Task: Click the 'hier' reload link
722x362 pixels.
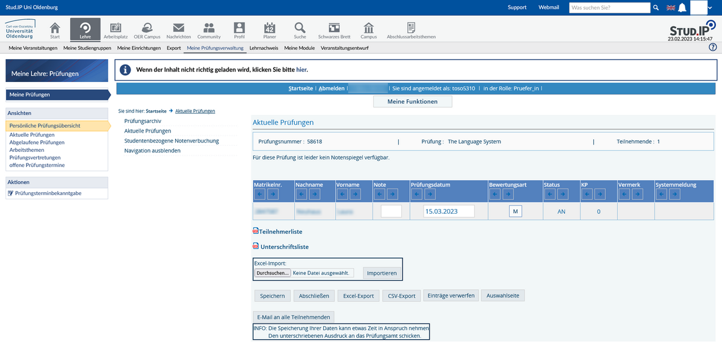Action: pyautogui.click(x=301, y=70)
